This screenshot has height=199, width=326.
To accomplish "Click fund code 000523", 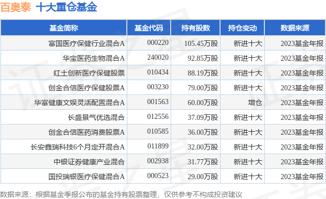I will tap(158, 176).
